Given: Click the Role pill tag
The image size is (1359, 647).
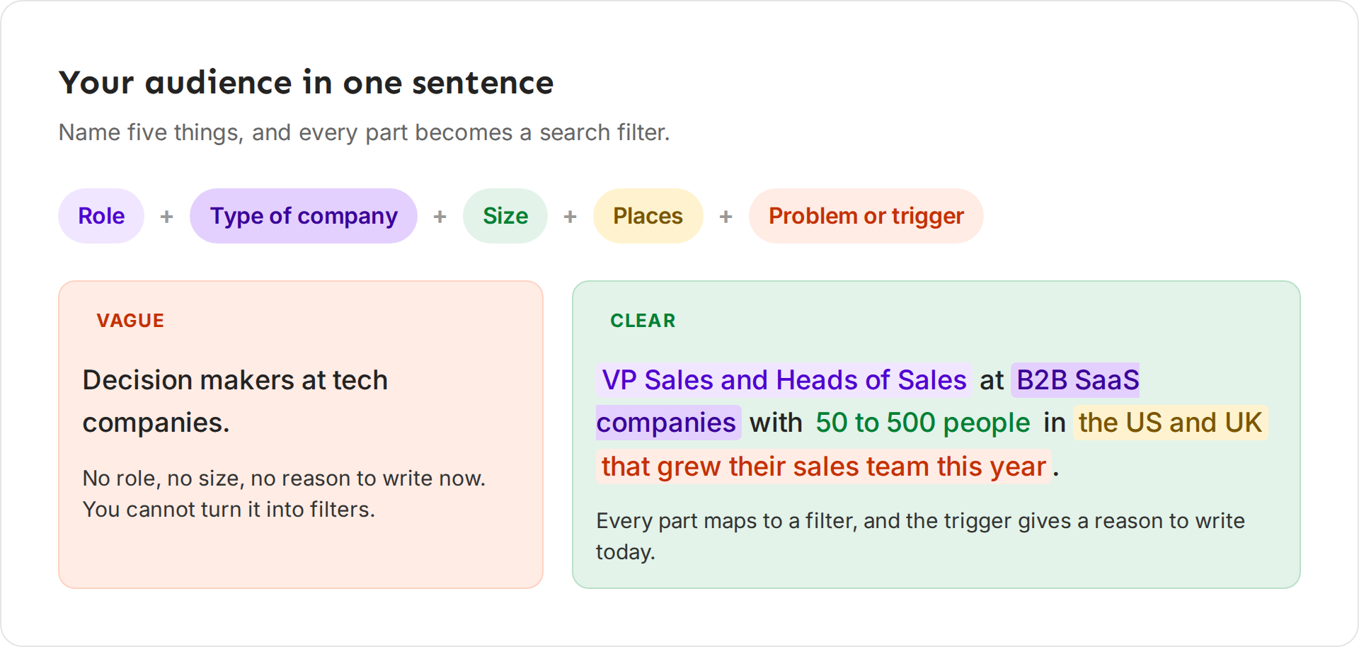Looking at the screenshot, I should click(x=101, y=216).
